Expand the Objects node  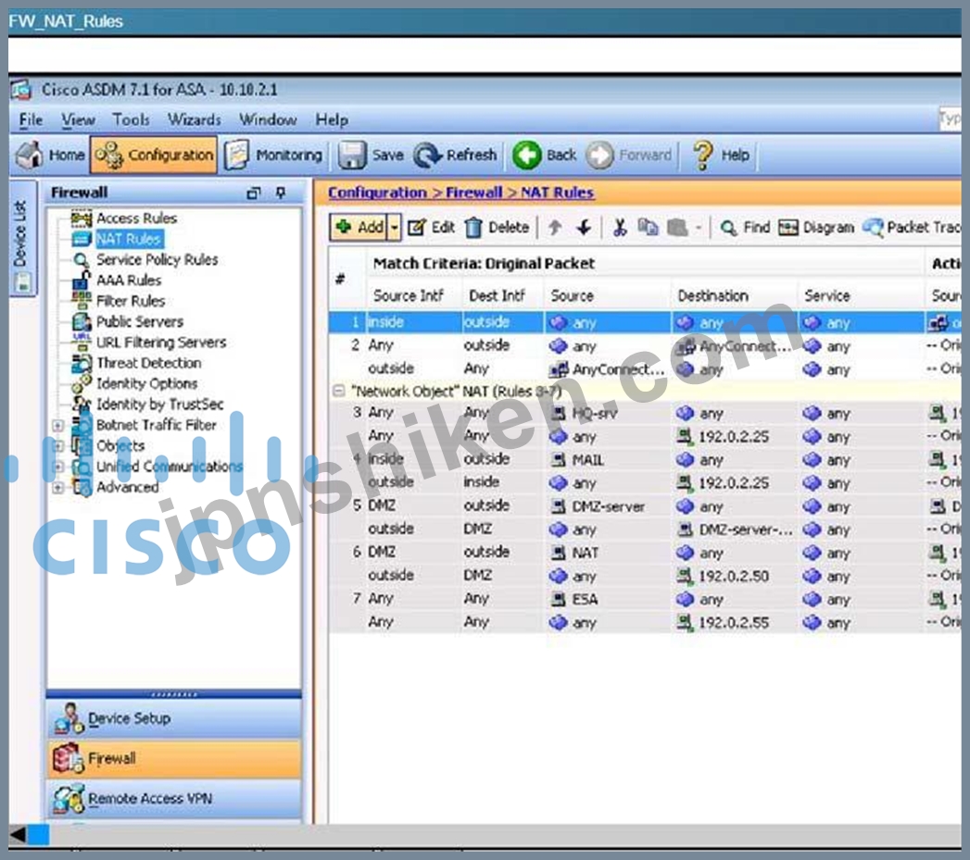(57, 446)
